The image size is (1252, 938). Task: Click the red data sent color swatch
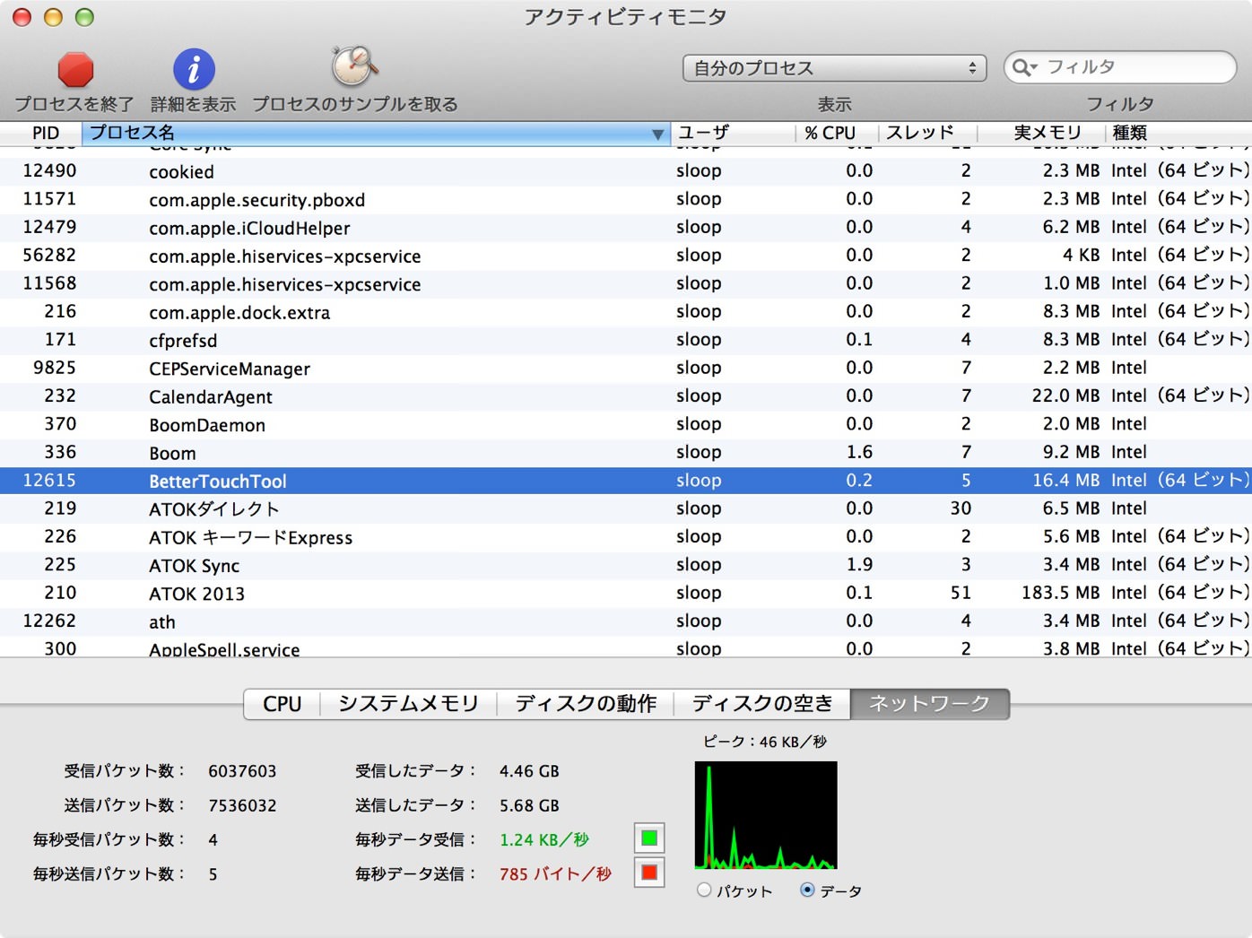pos(649,873)
